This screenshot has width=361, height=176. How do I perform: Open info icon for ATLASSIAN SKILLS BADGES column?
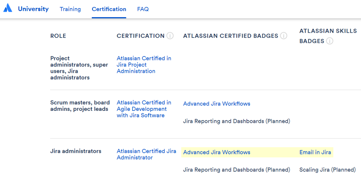point(330,41)
